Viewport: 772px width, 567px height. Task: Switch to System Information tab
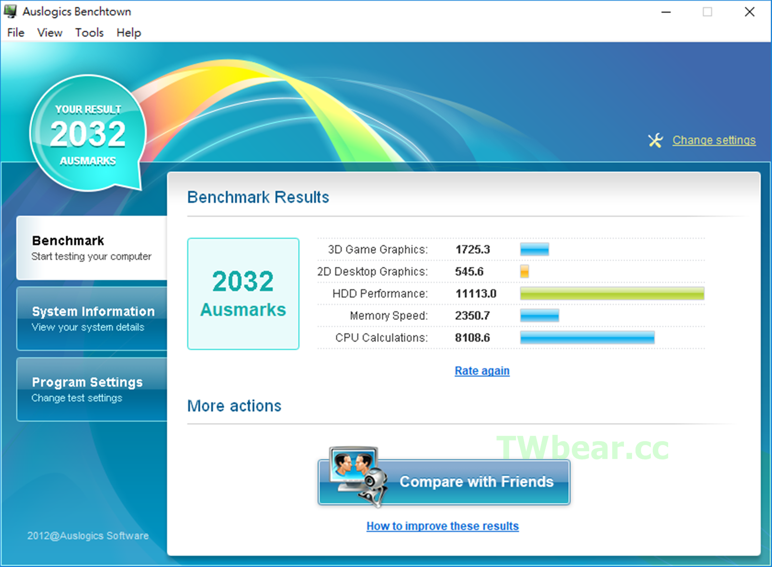coord(92,318)
